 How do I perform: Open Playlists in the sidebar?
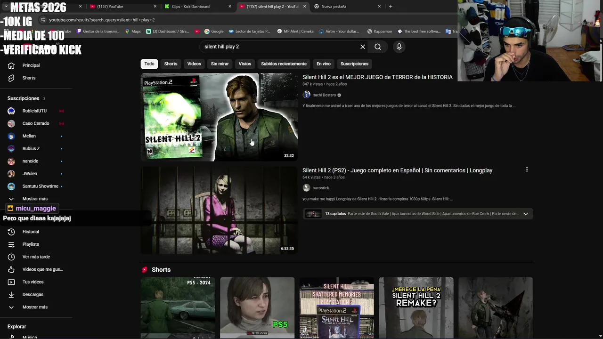click(31, 244)
